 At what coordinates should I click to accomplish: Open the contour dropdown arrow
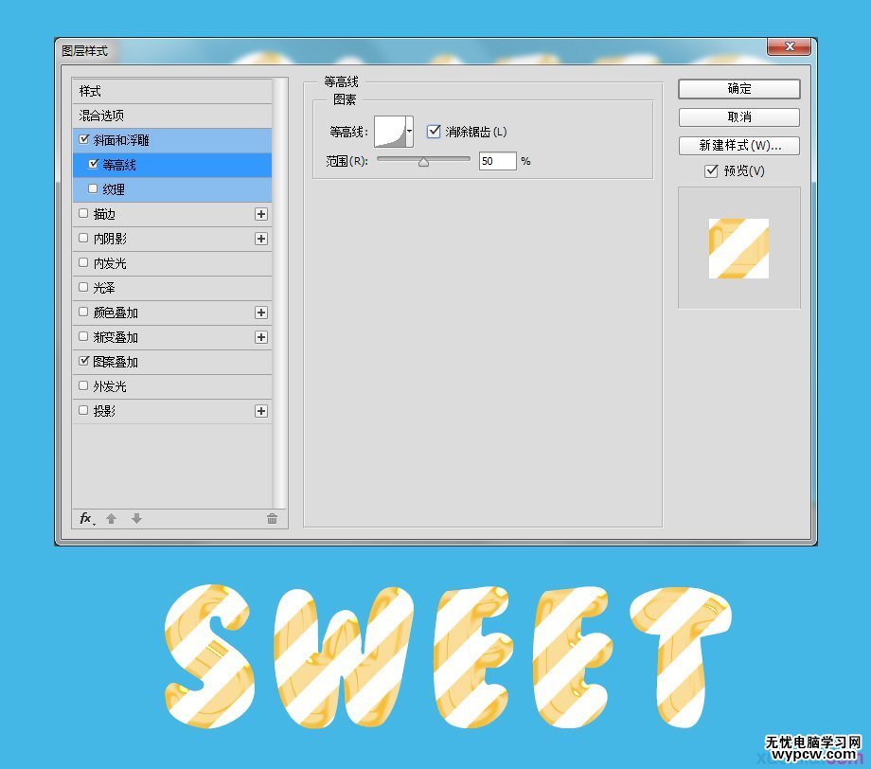click(x=410, y=132)
